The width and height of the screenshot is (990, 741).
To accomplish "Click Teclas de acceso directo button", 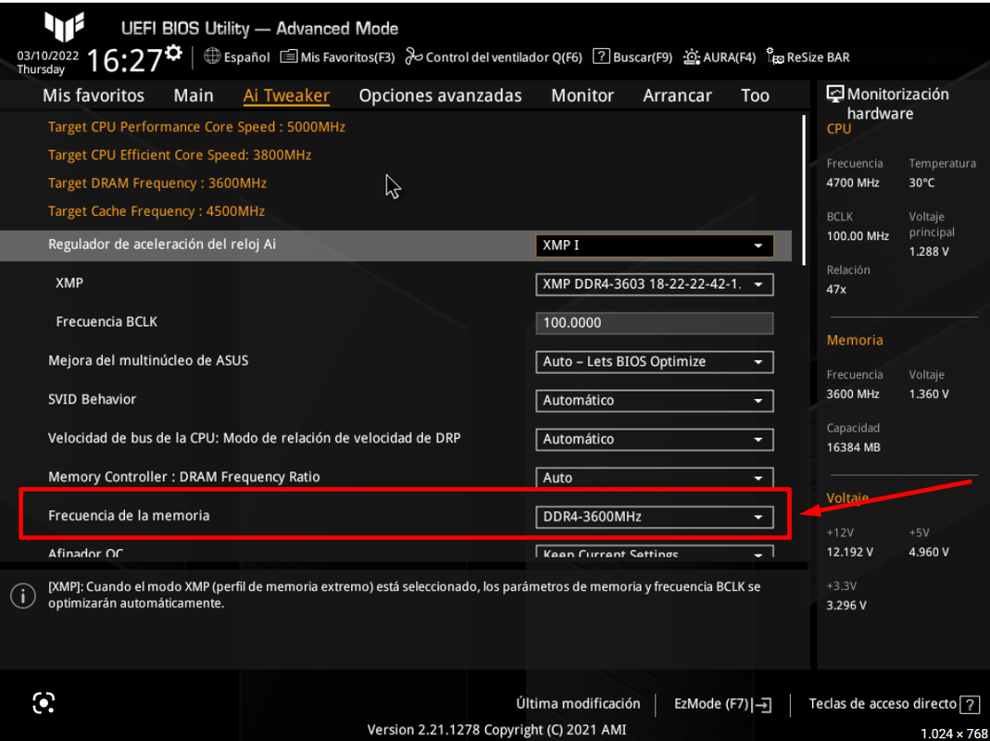I will pos(894,704).
